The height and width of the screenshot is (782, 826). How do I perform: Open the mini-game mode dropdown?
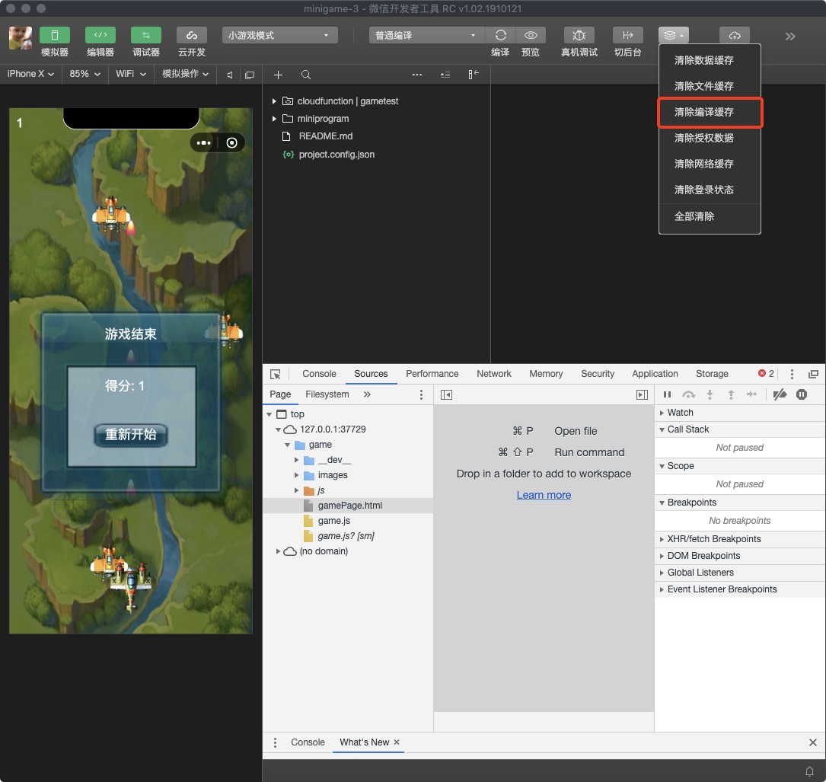coord(279,35)
